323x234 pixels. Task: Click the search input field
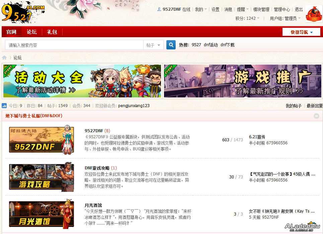click(x=74, y=45)
